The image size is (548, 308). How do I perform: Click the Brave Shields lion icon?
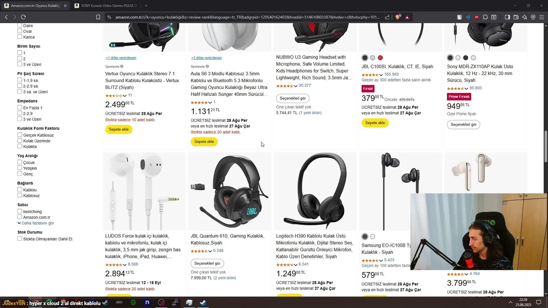(x=398, y=17)
